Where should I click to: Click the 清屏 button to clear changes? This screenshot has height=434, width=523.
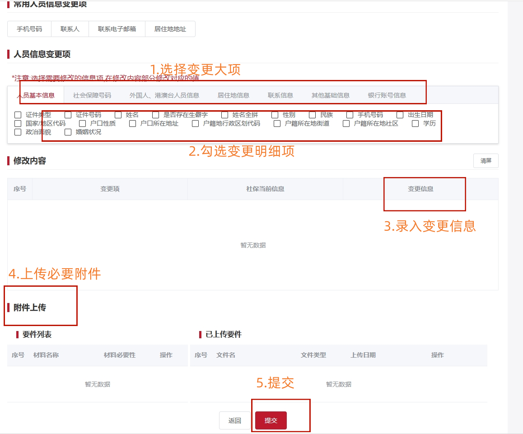pos(486,161)
